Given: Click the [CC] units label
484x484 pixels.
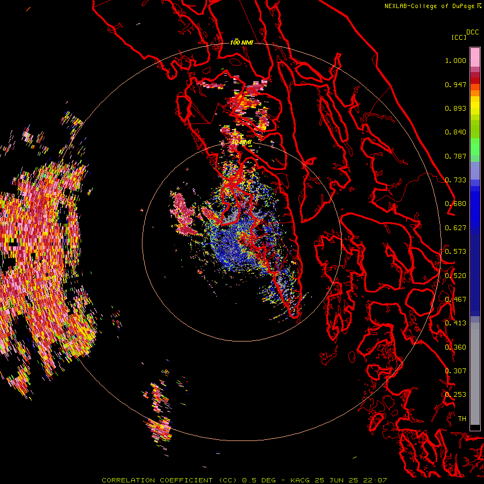Looking at the screenshot, I should pyautogui.click(x=459, y=37).
